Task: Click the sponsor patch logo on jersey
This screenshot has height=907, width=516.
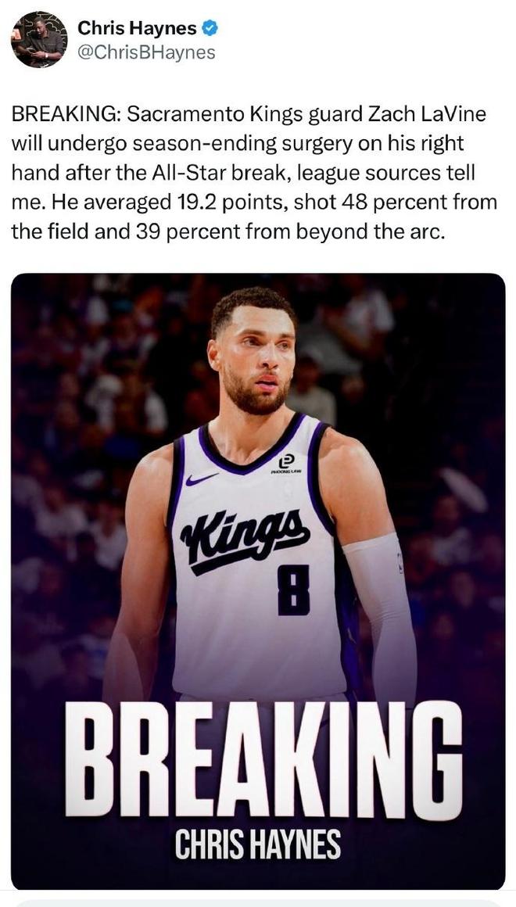Action: pyautogui.click(x=285, y=464)
